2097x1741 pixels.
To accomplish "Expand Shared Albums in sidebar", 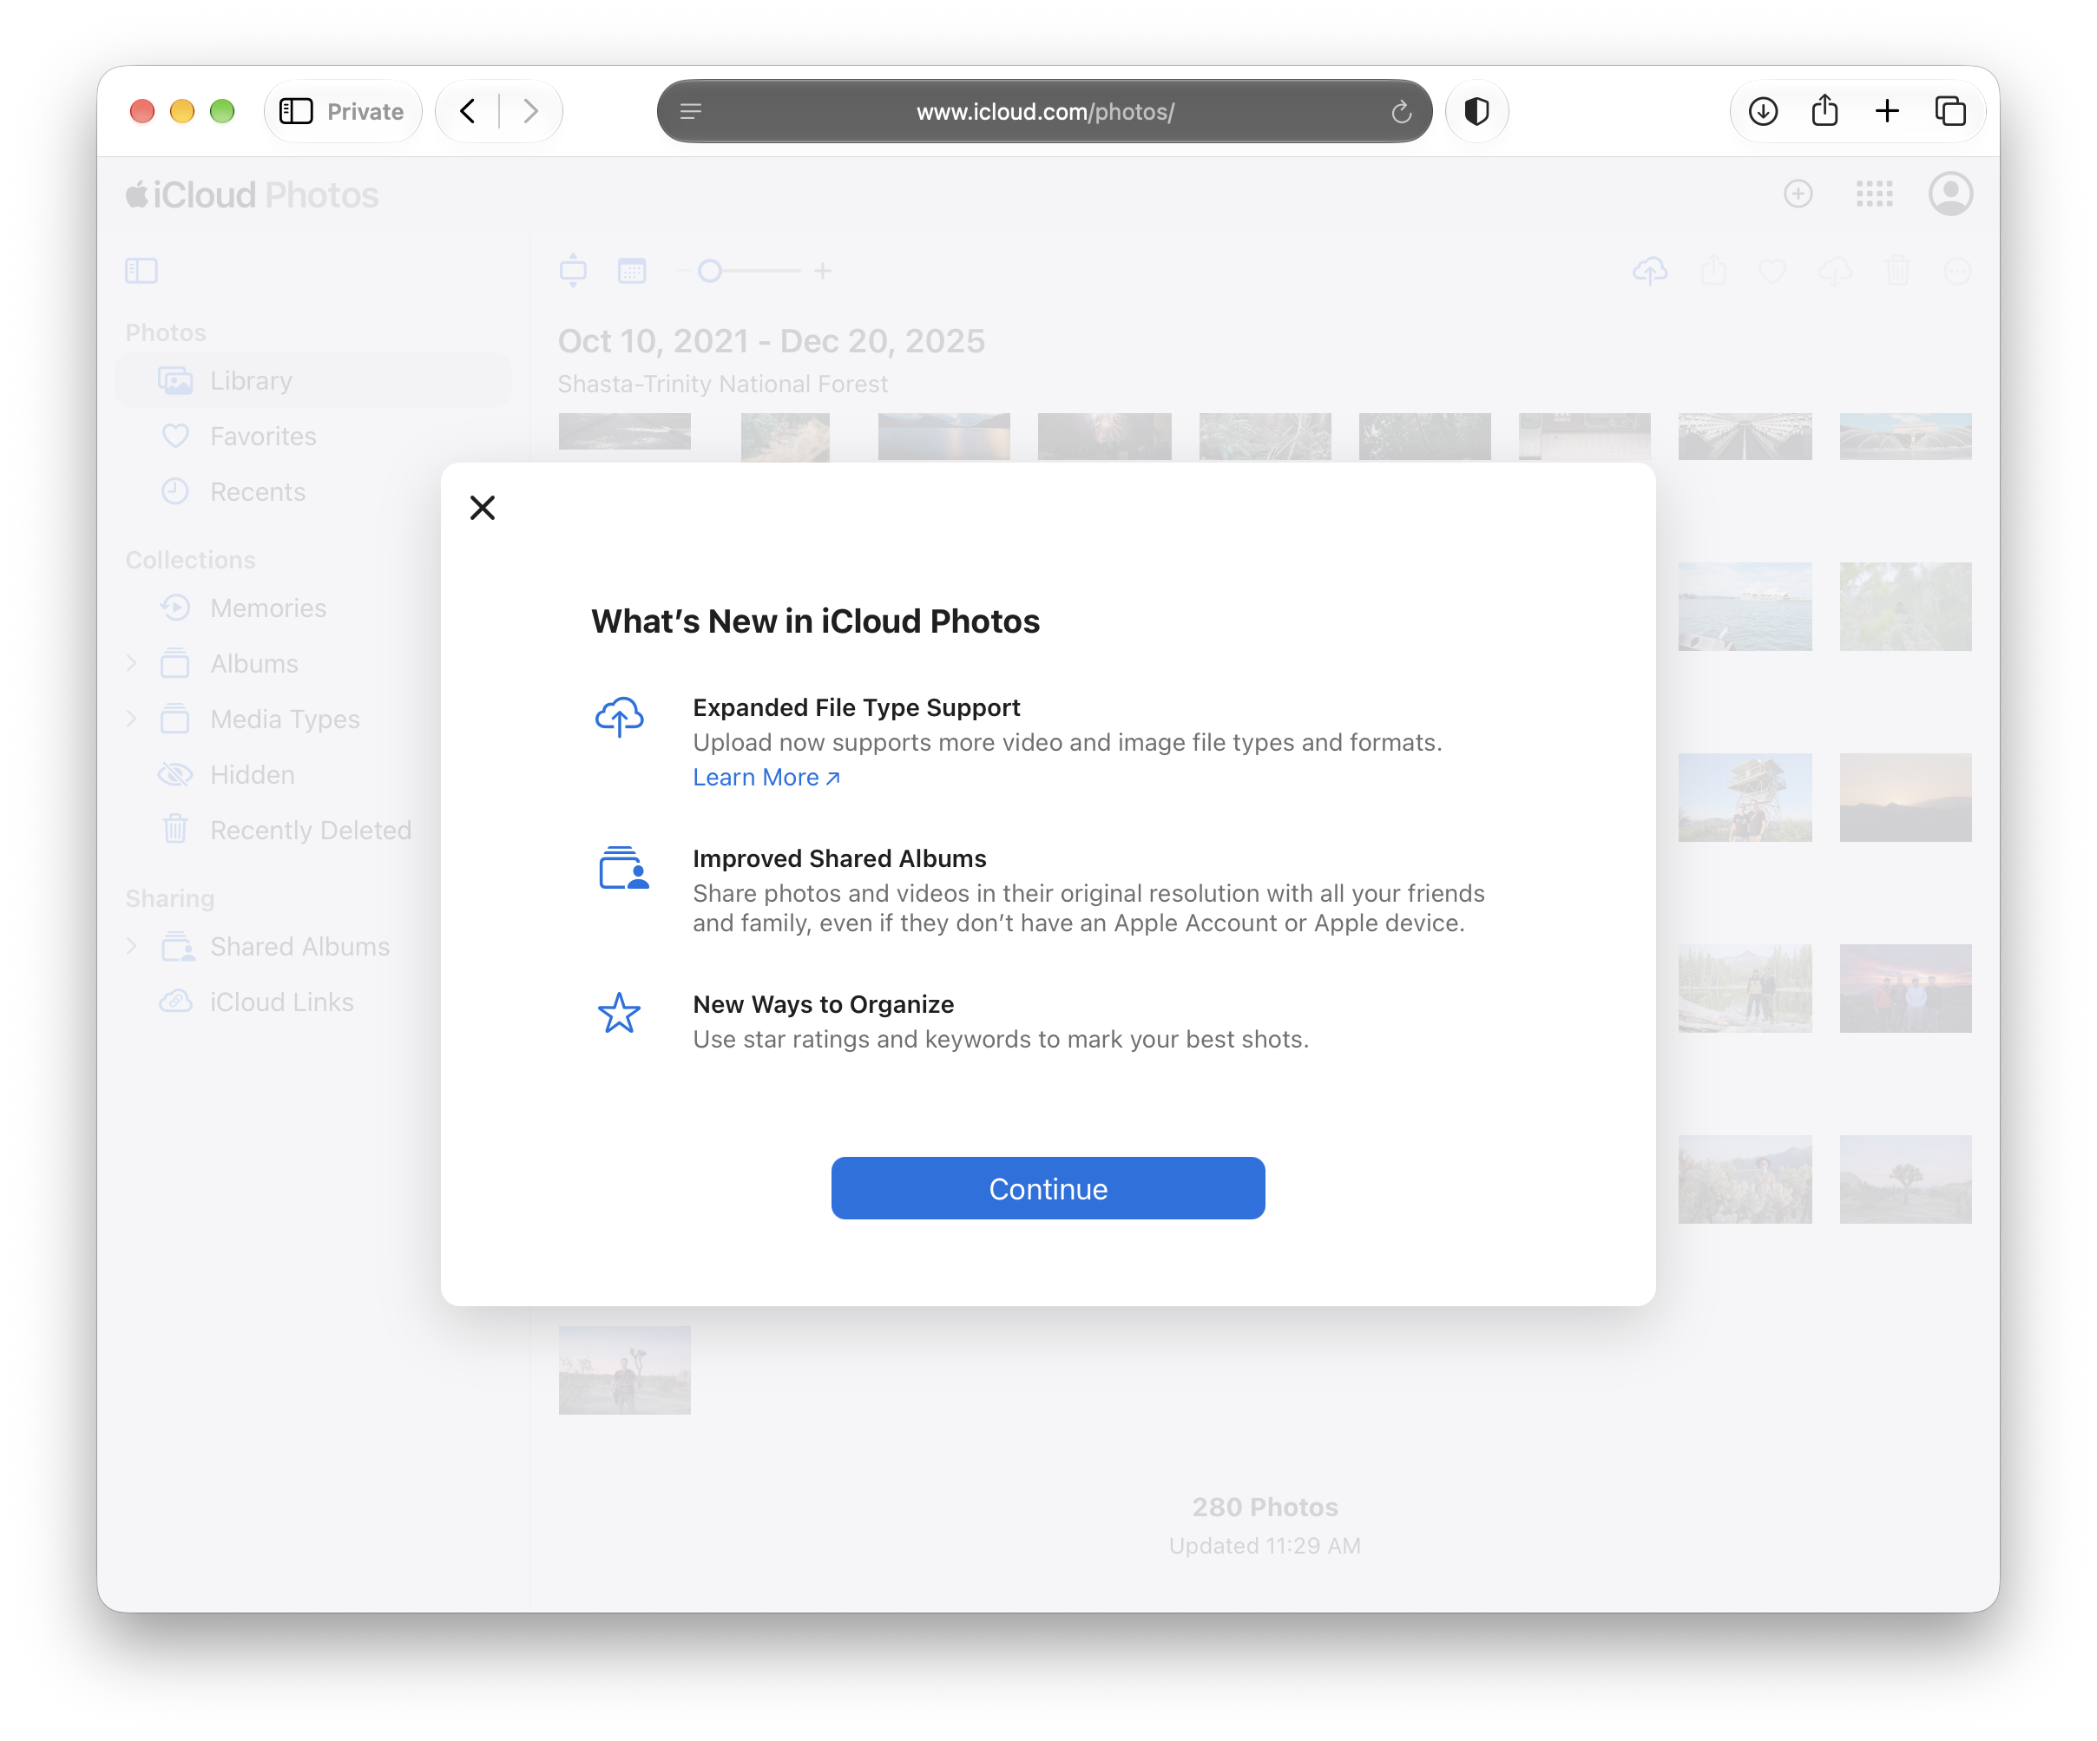I will tap(132, 945).
